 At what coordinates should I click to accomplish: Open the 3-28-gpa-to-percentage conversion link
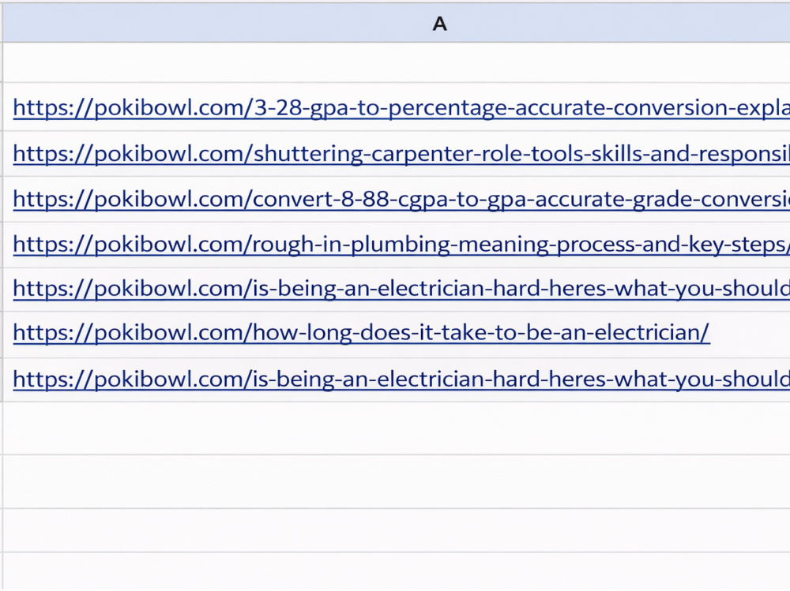pos(401,108)
